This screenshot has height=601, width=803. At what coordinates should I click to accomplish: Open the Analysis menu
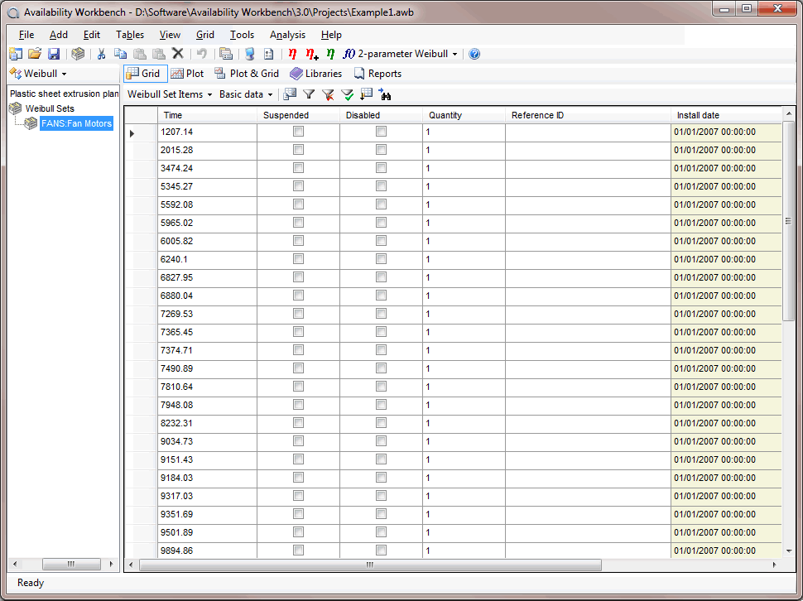click(x=287, y=35)
